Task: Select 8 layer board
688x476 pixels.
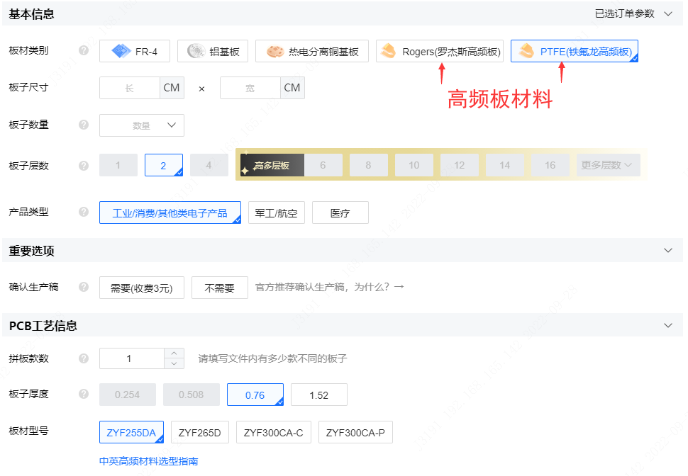Action: [x=368, y=165]
